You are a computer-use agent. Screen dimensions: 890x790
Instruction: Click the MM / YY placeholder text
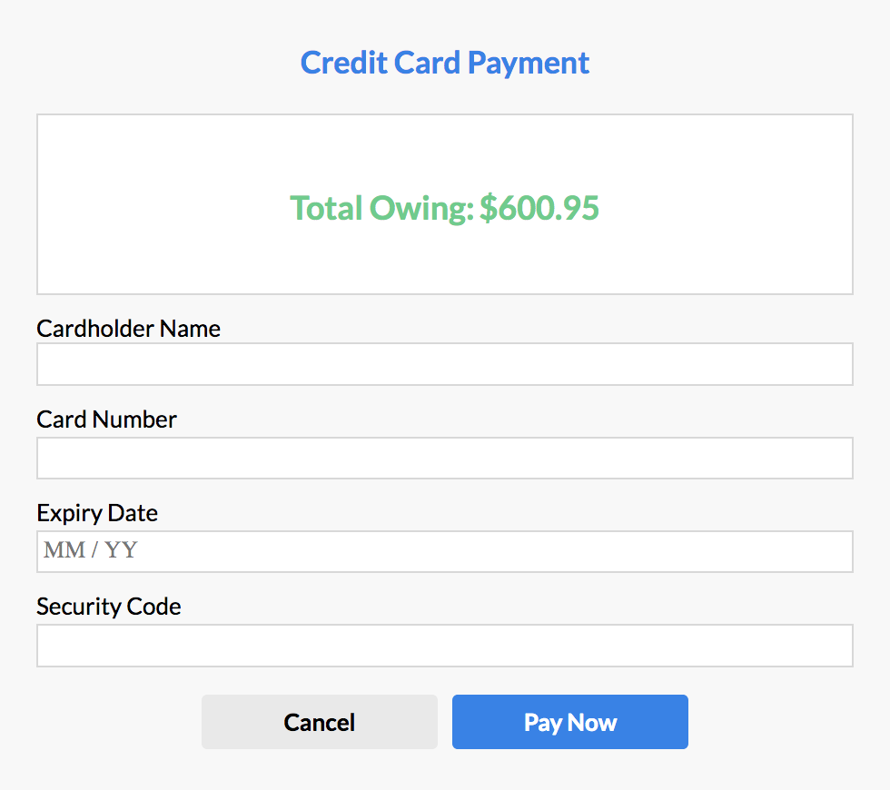point(90,550)
